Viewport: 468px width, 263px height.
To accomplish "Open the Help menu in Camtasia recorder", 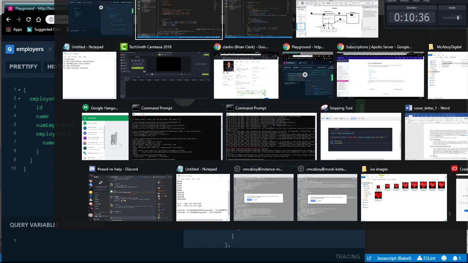I will click(426, 1).
